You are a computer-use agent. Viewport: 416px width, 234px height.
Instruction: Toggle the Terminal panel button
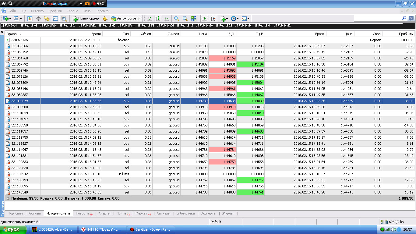pos(55,19)
